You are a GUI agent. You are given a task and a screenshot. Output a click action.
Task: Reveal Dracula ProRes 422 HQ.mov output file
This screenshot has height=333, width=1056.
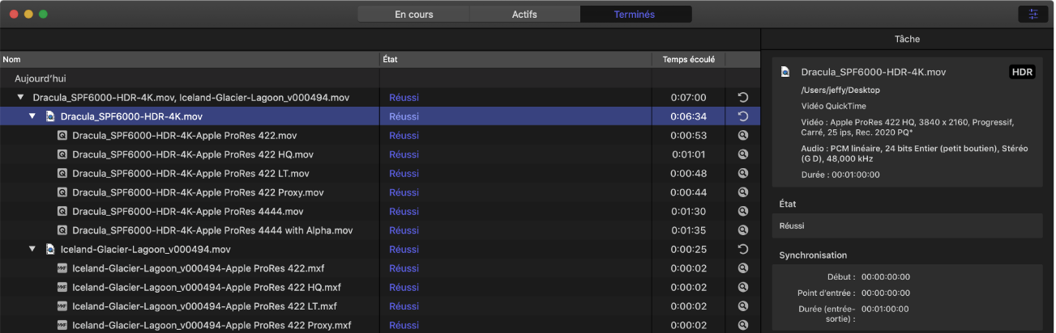[742, 154]
